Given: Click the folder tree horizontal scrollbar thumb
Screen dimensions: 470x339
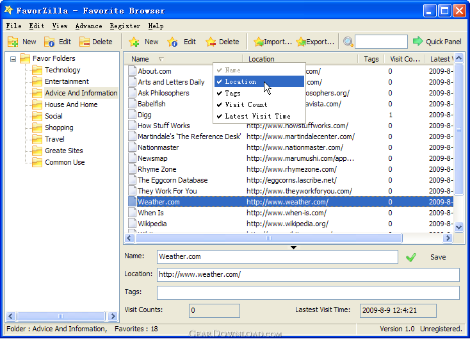Looking at the screenshot, I should coord(61,316).
